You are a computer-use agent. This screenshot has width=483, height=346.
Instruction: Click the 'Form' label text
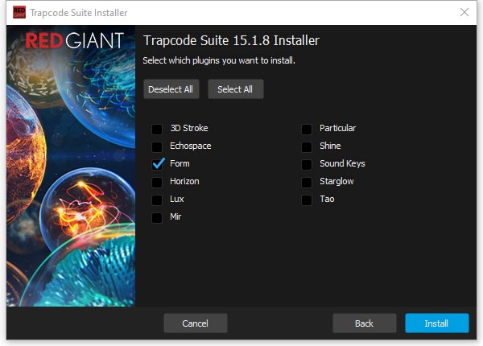tap(180, 163)
